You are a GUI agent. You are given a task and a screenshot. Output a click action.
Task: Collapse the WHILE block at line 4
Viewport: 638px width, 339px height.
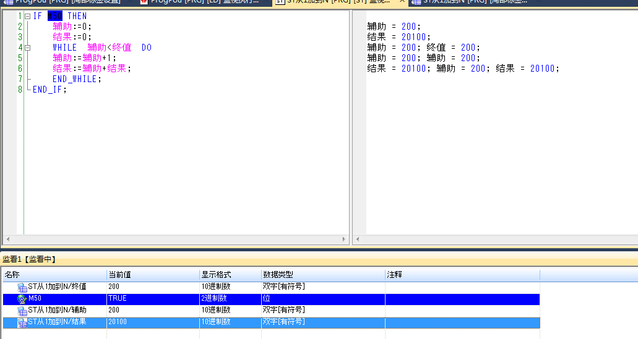(27, 48)
